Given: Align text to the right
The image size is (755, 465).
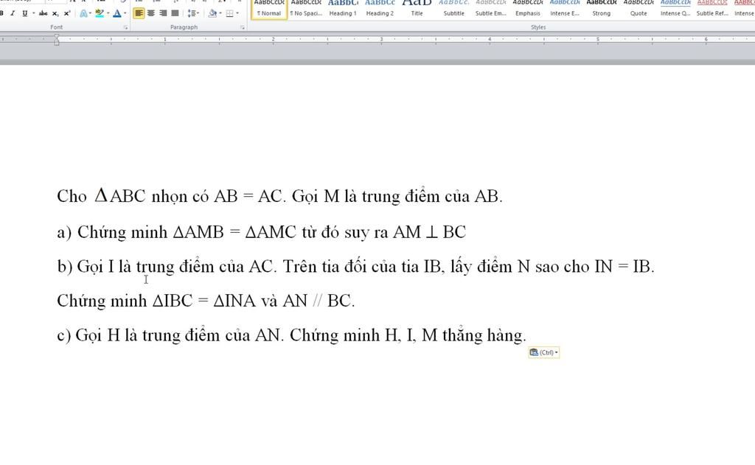Looking at the screenshot, I should (x=163, y=13).
